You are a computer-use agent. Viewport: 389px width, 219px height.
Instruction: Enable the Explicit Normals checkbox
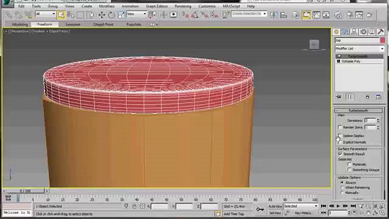[x=340, y=142]
